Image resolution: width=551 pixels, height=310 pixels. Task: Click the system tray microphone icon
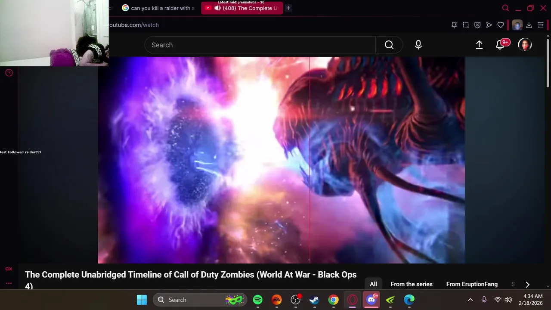(x=484, y=300)
